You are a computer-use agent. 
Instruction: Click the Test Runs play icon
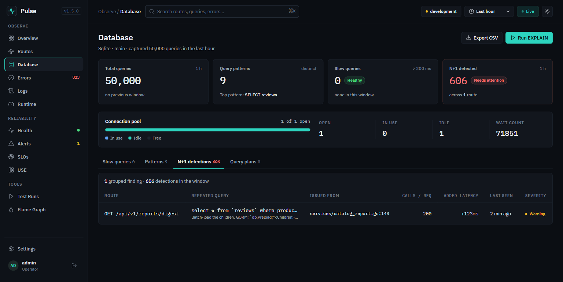click(x=11, y=196)
